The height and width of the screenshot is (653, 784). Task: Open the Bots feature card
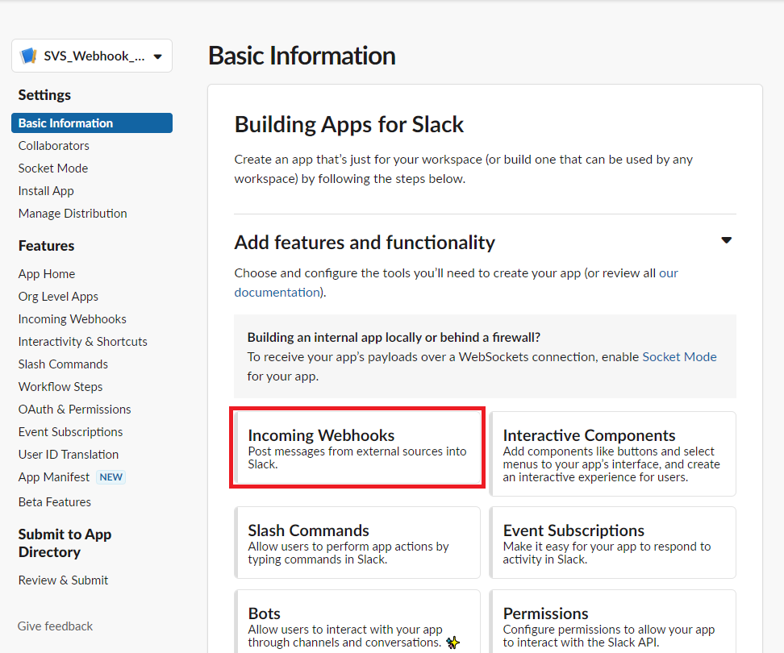point(357,625)
